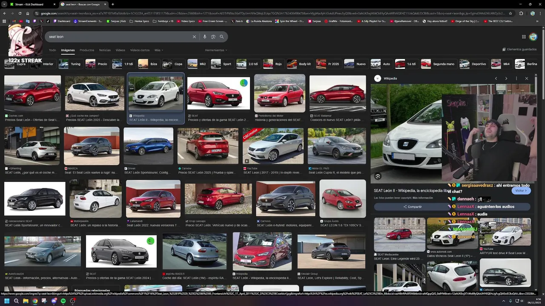This screenshot has width=545, height=306.
Task: Open Drivek blue Sportstourer thumbnail
Action: click(x=148, y=146)
